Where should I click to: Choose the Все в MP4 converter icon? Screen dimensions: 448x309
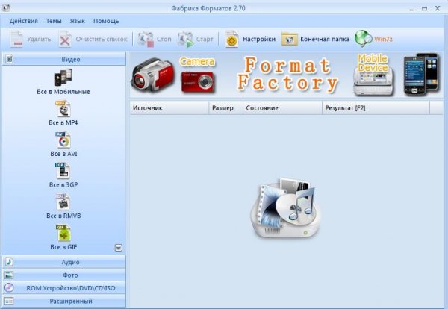(x=63, y=109)
